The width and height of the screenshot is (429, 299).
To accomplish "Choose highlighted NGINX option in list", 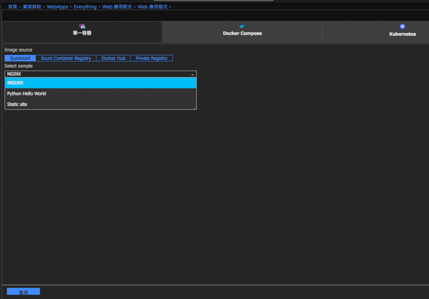I will click(x=101, y=83).
